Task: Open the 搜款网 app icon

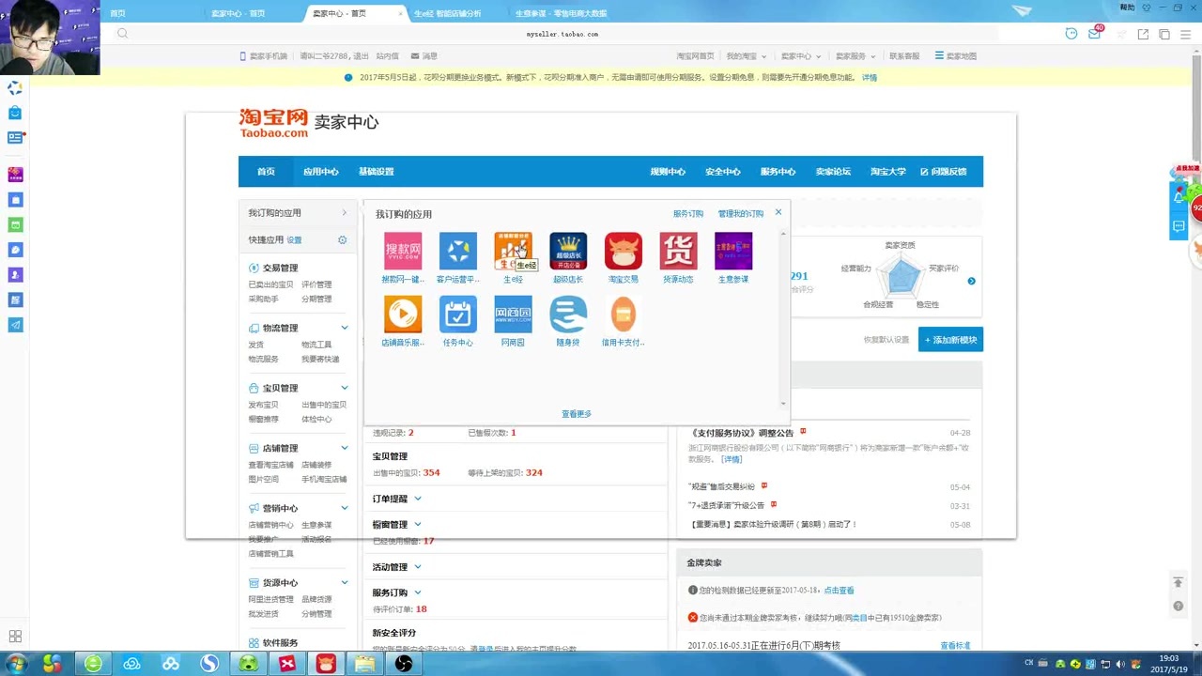Action: tap(402, 251)
